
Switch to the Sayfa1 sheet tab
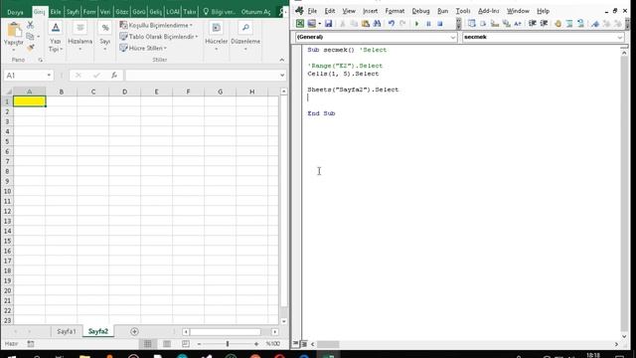click(x=67, y=331)
